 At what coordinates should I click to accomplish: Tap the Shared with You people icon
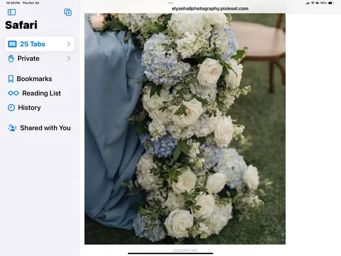(x=12, y=128)
